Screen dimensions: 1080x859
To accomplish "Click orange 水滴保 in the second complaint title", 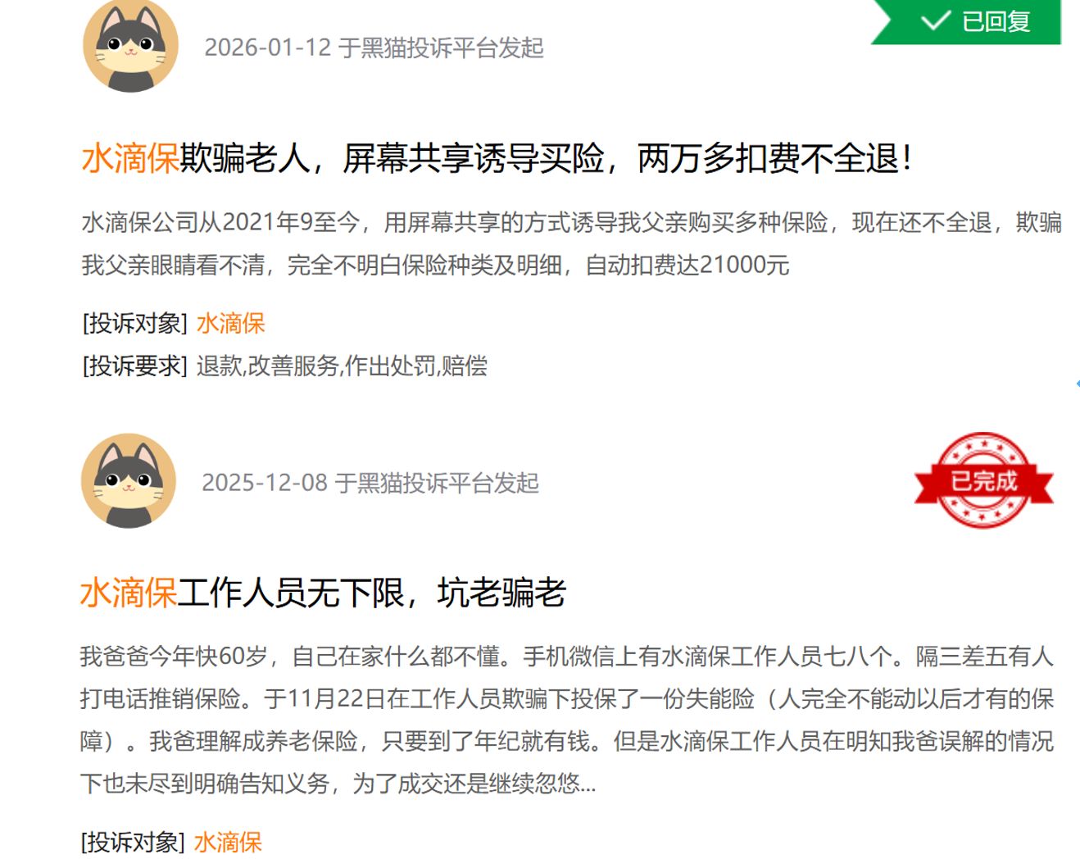I will coord(129,593).
